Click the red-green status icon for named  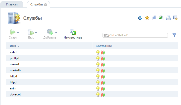(103, 65)
